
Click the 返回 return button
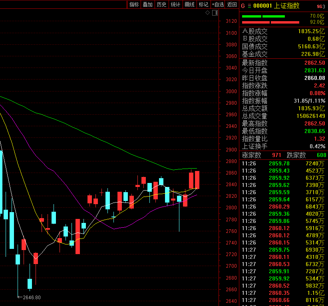tap(232, 5)
